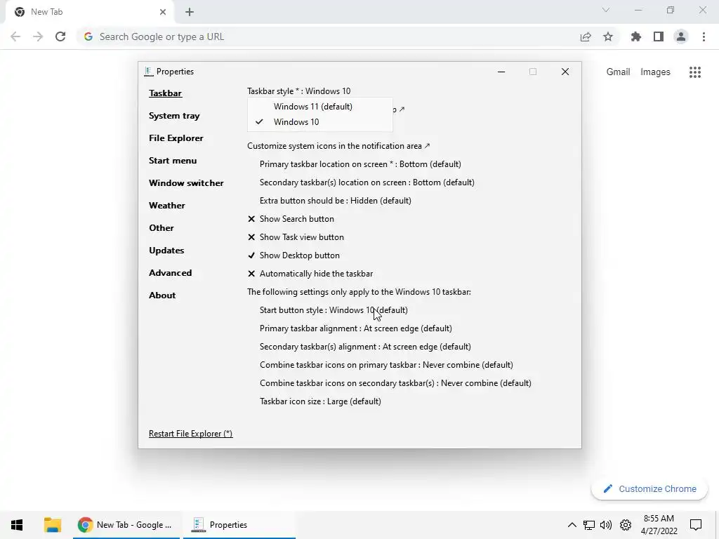Open Chrome three-dot menu
This screenshot has width=719, height=539.
[704, 36]
